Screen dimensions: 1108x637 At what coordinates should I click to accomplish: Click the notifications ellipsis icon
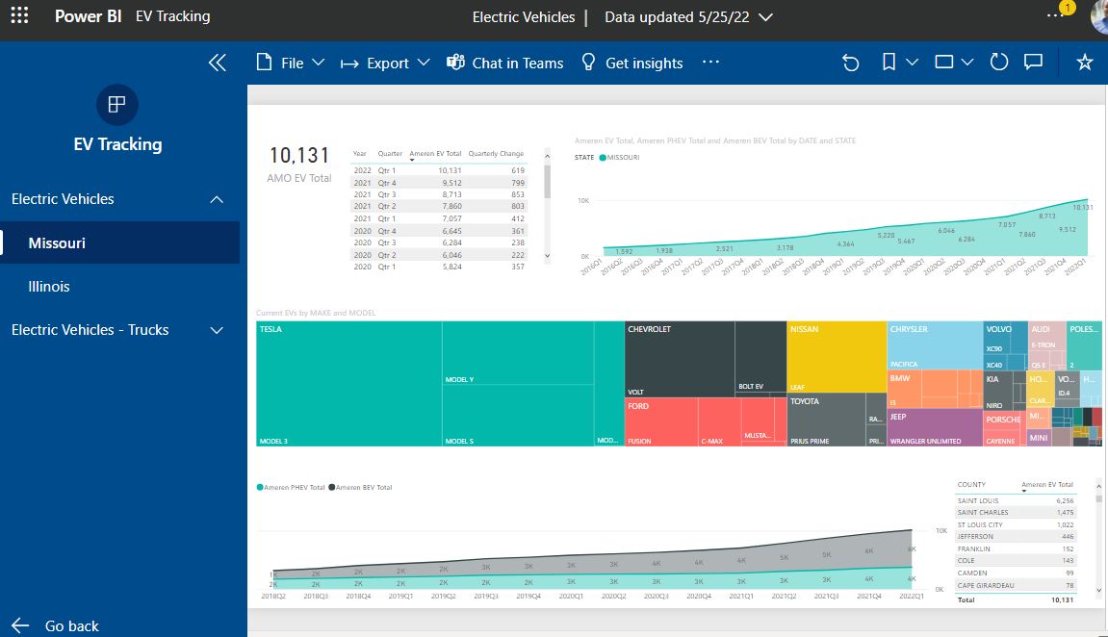point(1056,17)
